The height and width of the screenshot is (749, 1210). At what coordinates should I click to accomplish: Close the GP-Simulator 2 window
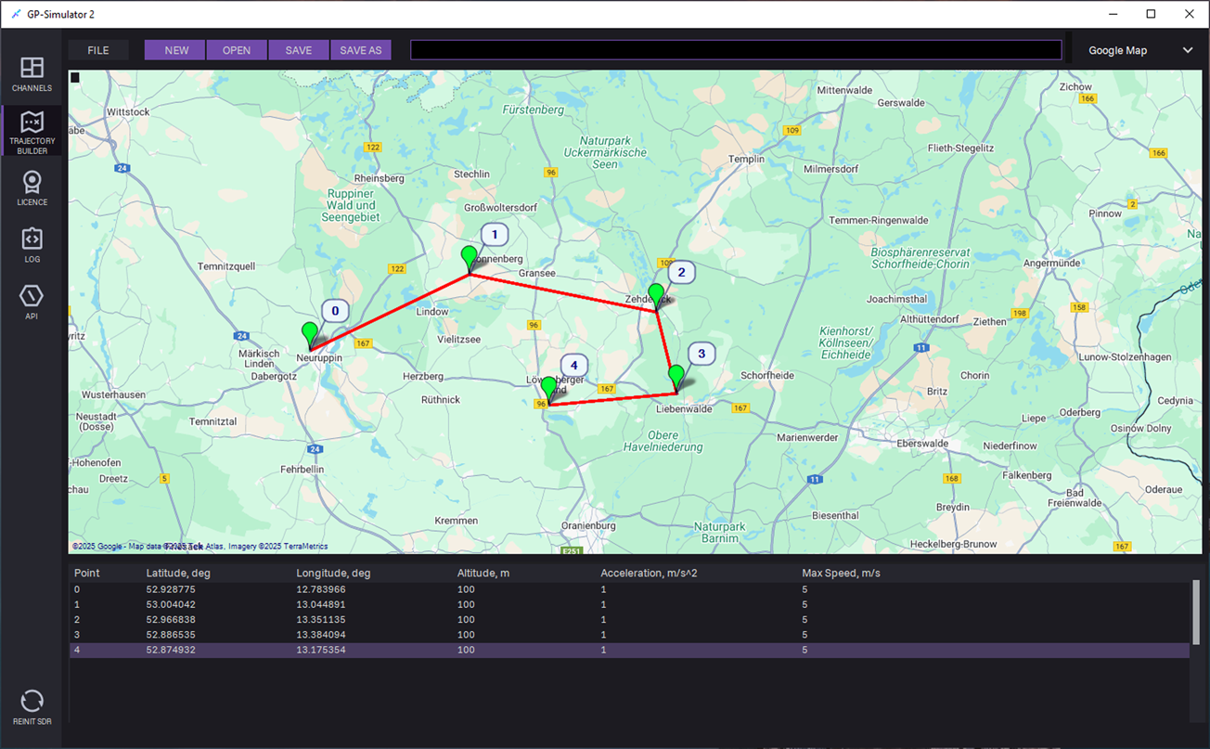tap(1190, 14)
